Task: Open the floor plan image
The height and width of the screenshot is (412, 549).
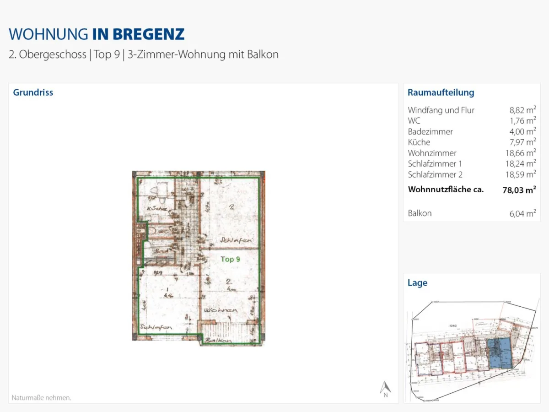Action: click(199, 259)
